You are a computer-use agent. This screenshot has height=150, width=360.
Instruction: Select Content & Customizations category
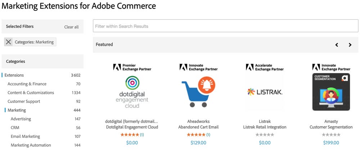click(31, 92)
